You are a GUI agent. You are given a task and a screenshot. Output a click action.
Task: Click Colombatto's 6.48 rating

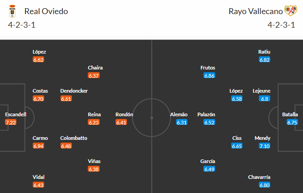click(66, 146)
